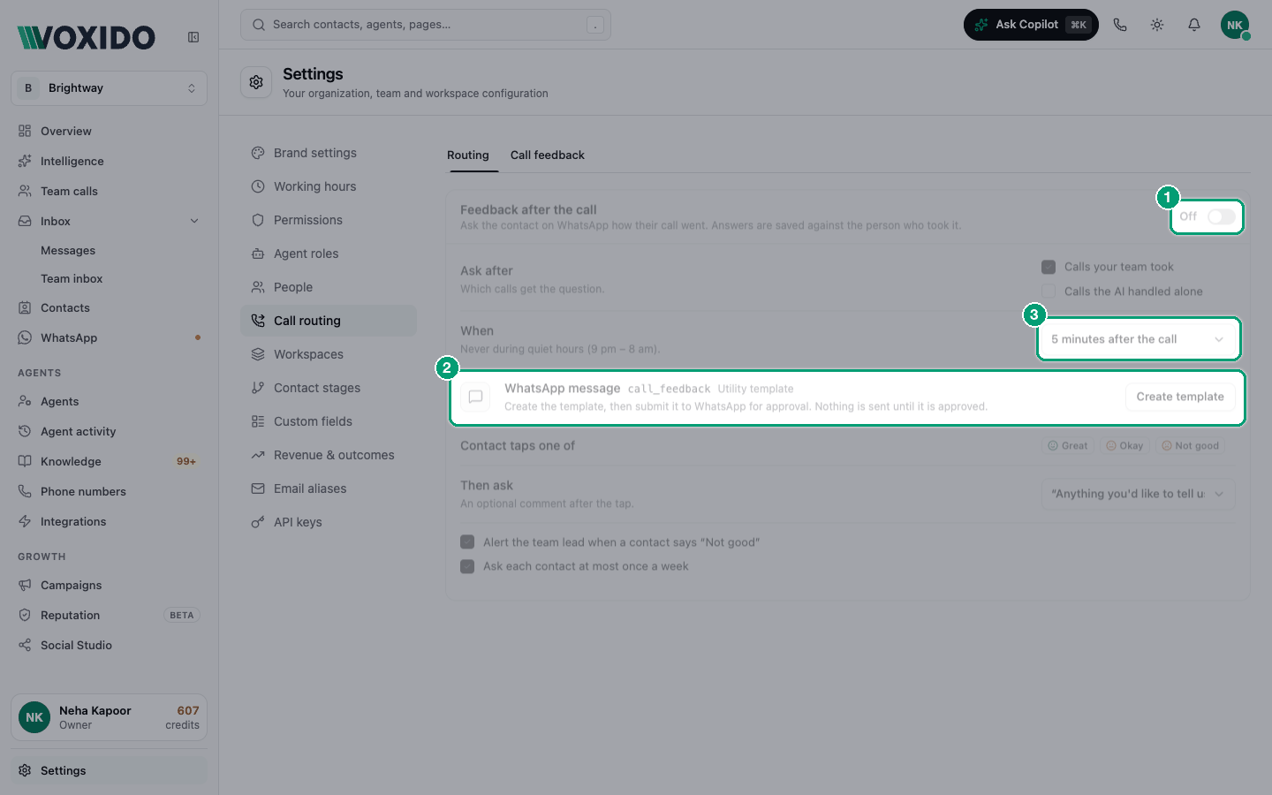Screen dimensions: 1272x795
Task: Open Phone numbers
Action: tap(110, 491)
